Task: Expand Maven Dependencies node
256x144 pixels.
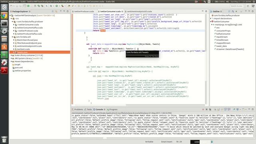Action: (11, 62)
